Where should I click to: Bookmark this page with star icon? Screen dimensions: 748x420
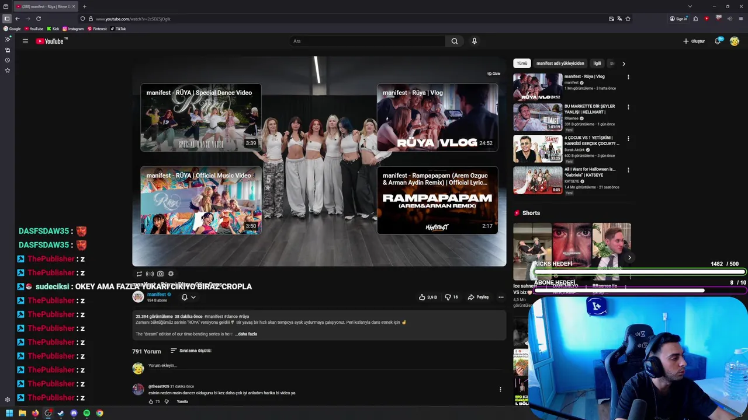(628, 19)
